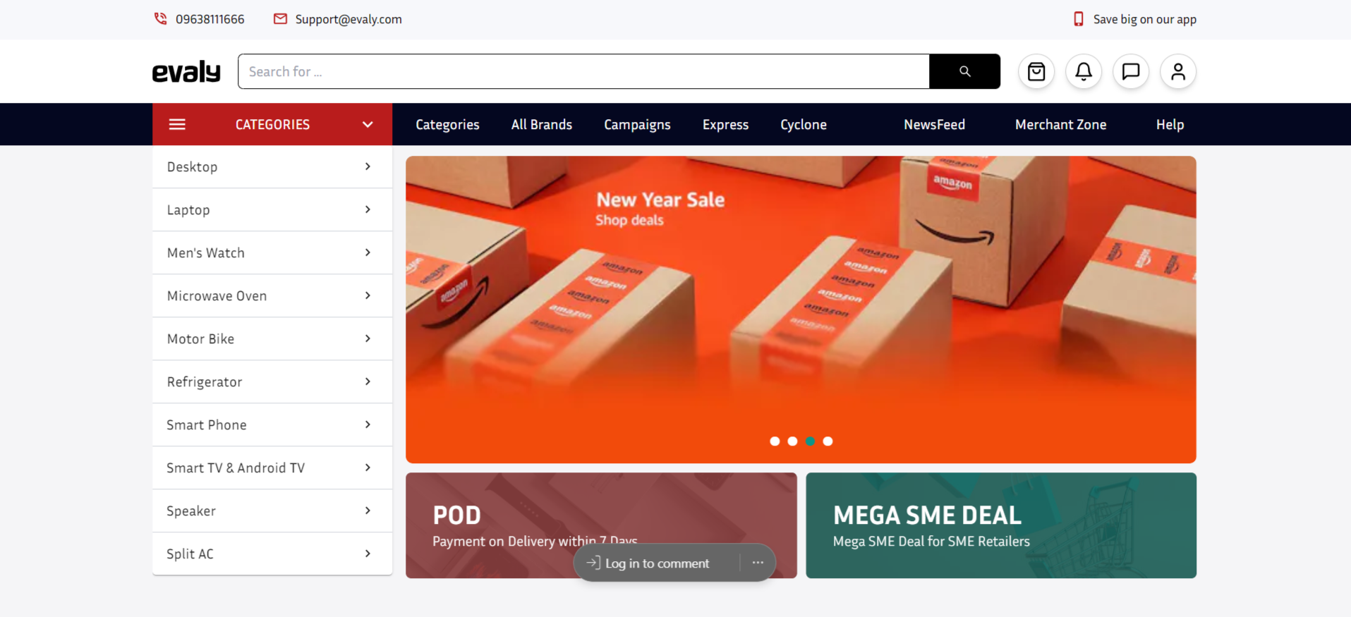This screenshot has width=1351, height=617.
Task: Click the Support@evaly.com email link
Action: 349,19
